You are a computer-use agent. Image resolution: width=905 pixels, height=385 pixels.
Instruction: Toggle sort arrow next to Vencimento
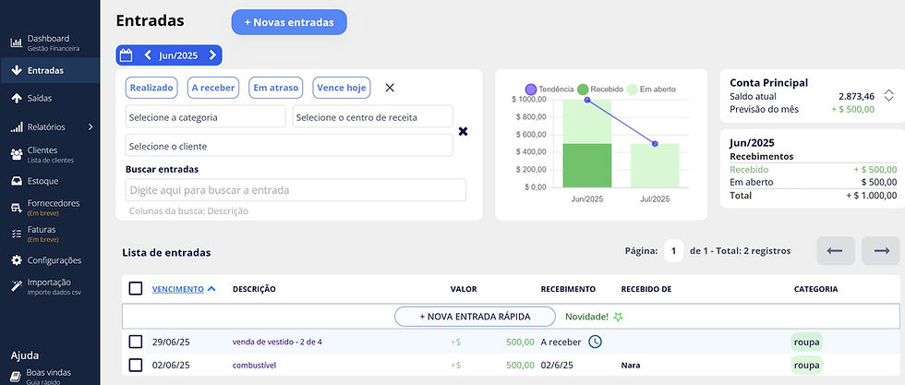click(211, 289)
